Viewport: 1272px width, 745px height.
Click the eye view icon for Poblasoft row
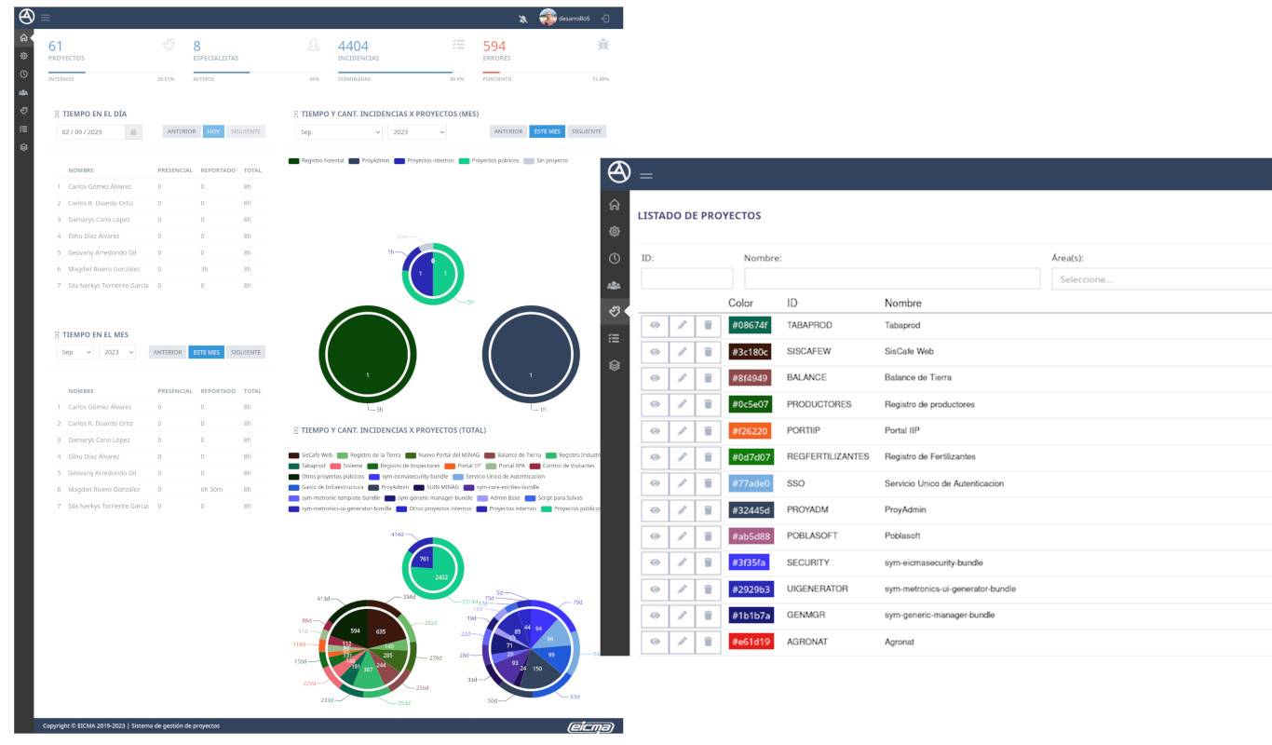coord(655,536)
